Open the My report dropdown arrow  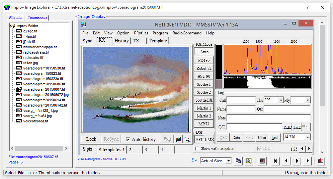point(308,100)
